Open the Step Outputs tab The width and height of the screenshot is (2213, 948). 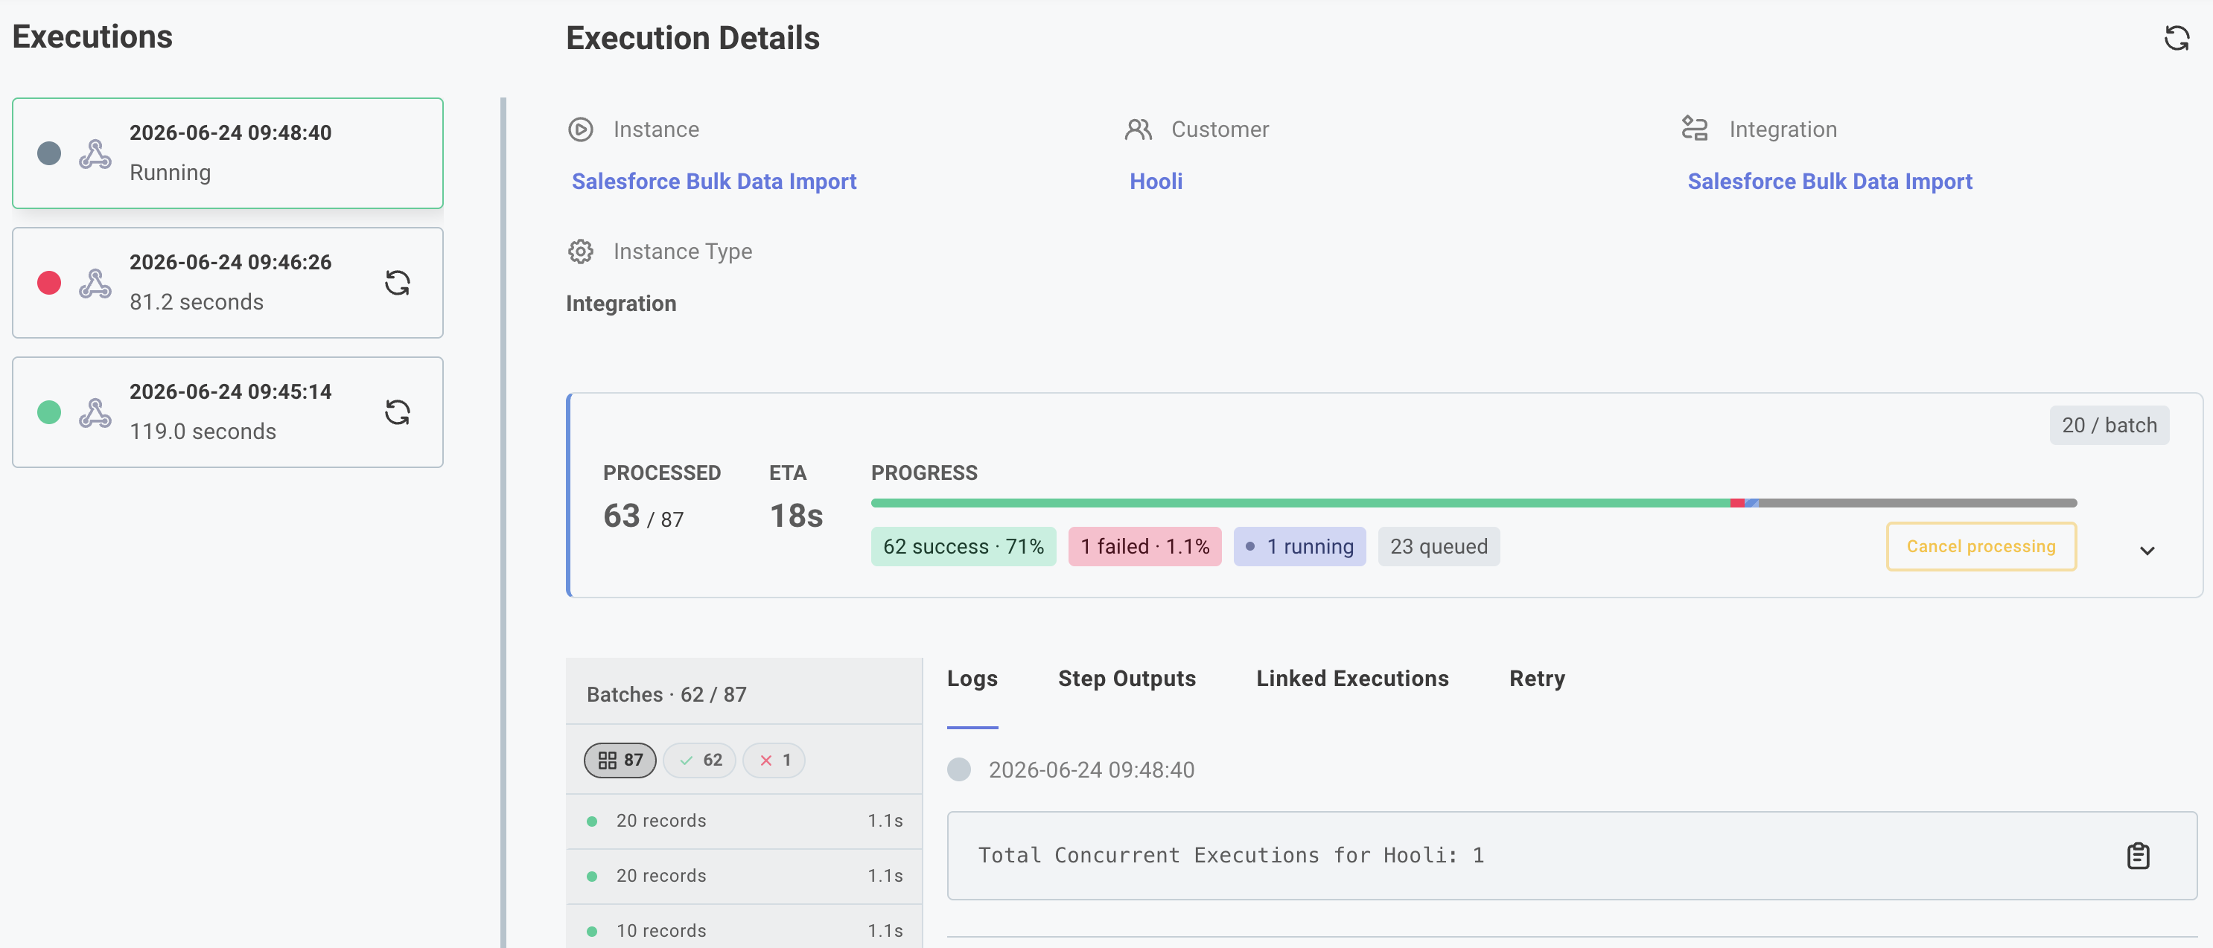point(1127,679)
